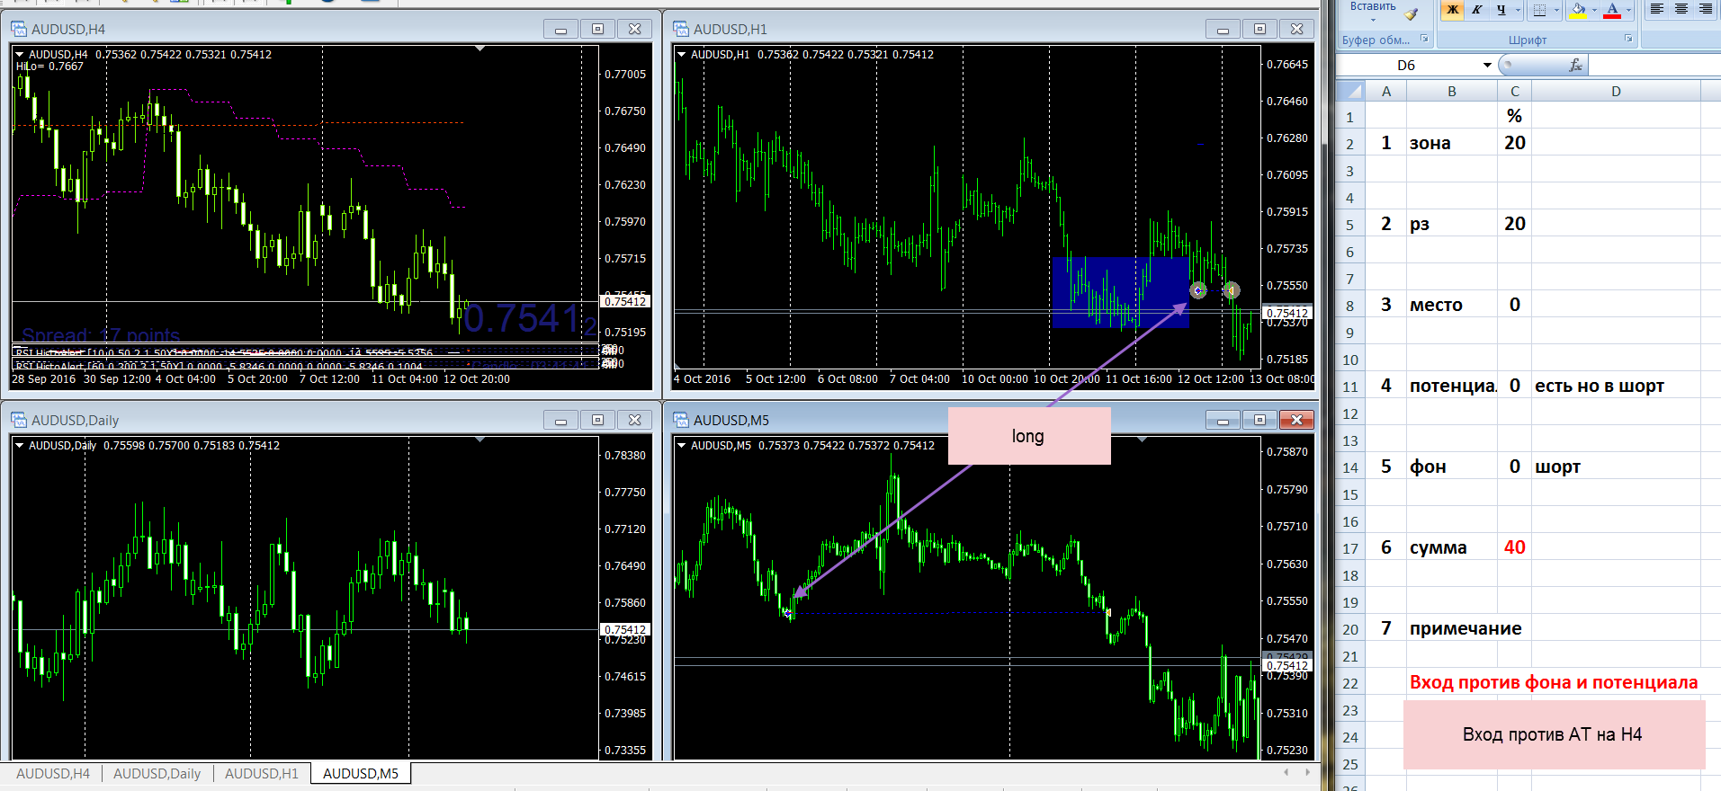This screenshot has height=791, width=1721.
Task: Maximize the AUDUSD,Daily chart window
Action: click(x=597, y=420)
